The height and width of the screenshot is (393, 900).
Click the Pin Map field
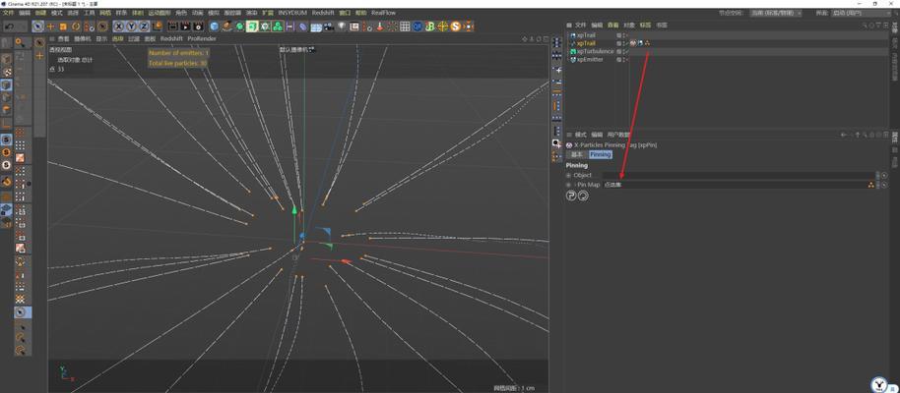click(738, 185)
